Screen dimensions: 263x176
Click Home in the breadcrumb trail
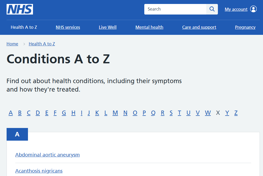click(x=12, y=44)
